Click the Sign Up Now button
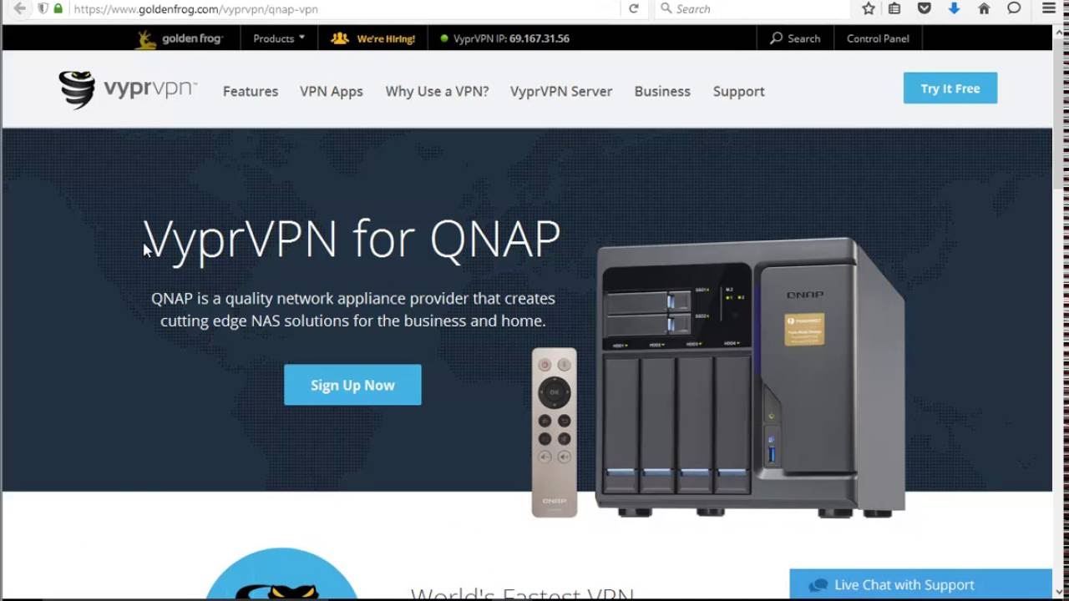Viewport: 1069px width, 601px height. coord(352,385)
